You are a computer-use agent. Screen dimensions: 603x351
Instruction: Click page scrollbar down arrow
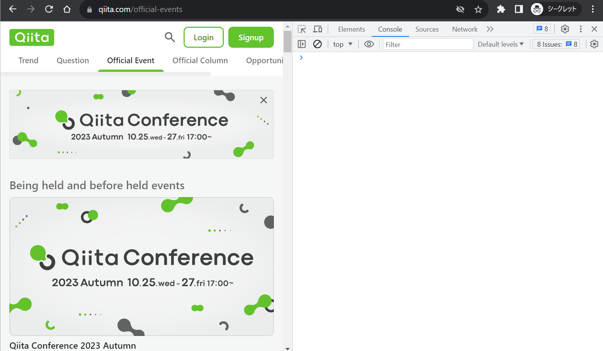click(288, 348)
